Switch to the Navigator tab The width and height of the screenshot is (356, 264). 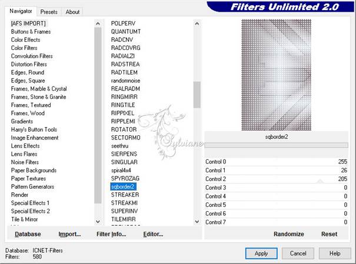coord(21,11)
